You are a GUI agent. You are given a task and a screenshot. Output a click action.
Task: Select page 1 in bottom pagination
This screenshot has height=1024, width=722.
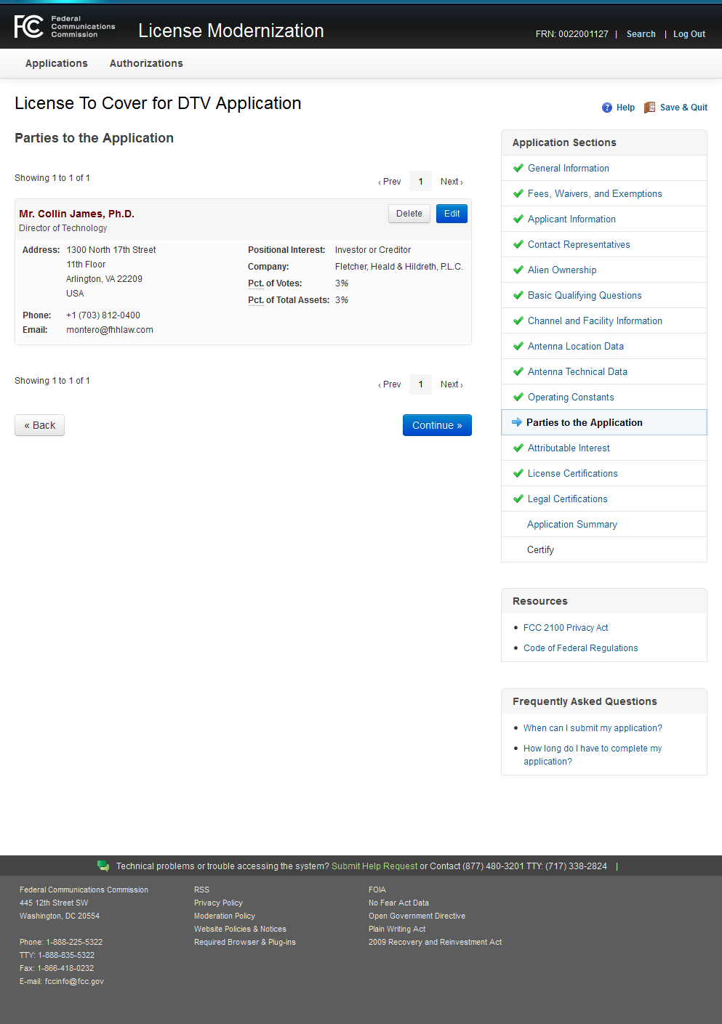(x=420, y=384)
